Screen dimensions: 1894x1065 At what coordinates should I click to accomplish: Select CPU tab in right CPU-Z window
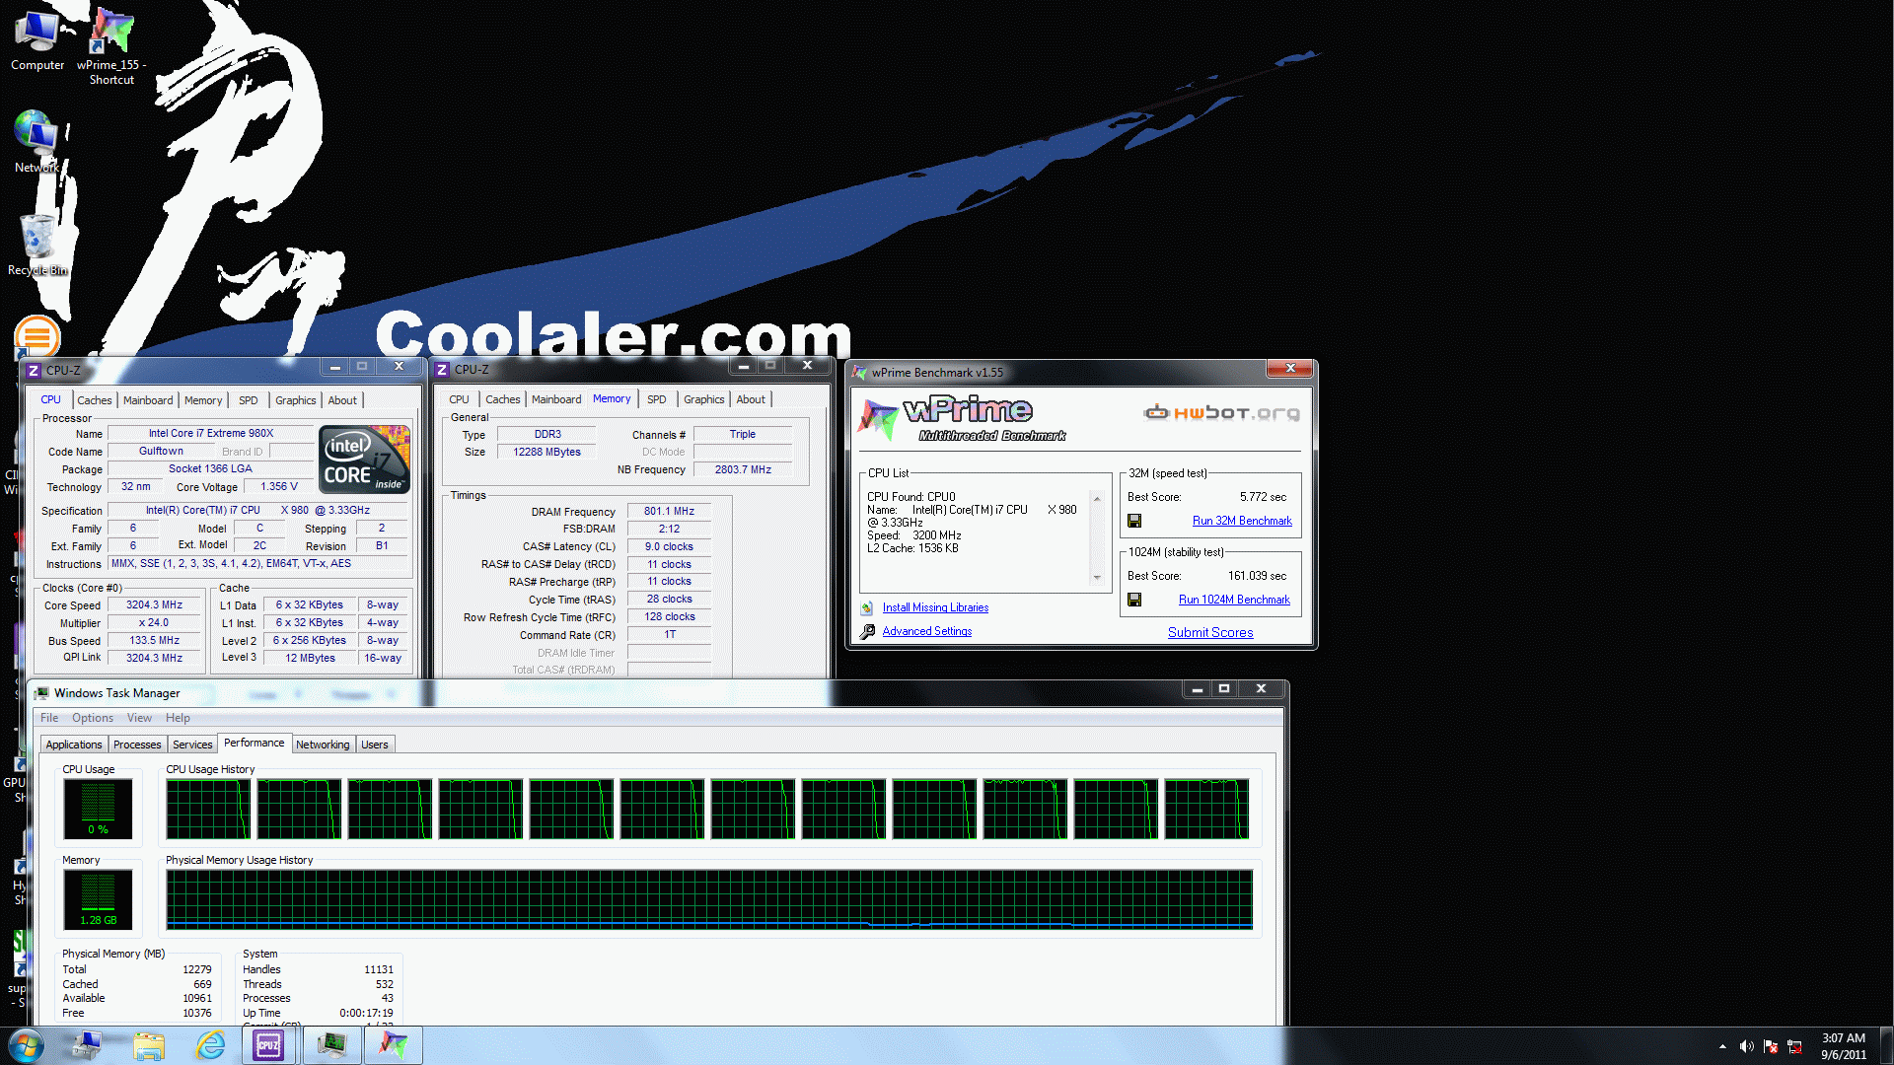[459, 399]
